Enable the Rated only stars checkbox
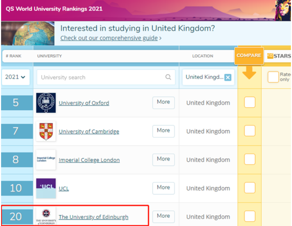292x226 pixels. coord(273,77)
